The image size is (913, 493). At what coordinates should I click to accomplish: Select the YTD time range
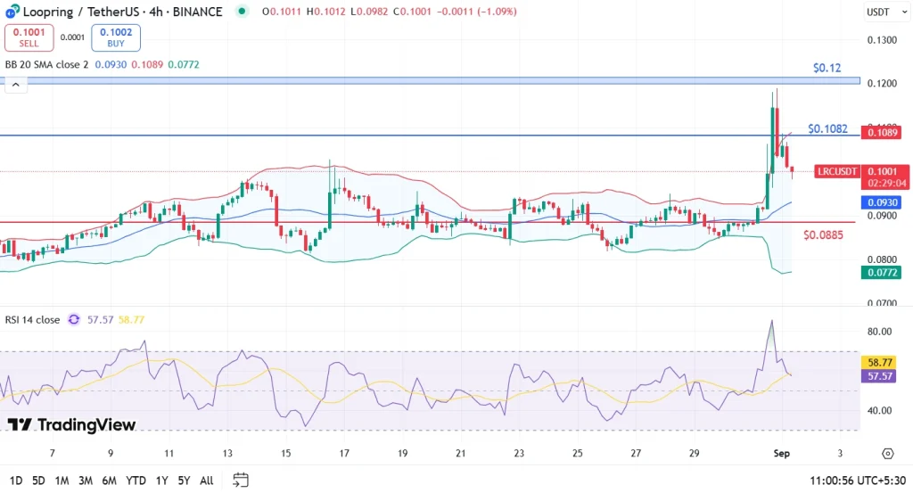[x=136, y=480]
